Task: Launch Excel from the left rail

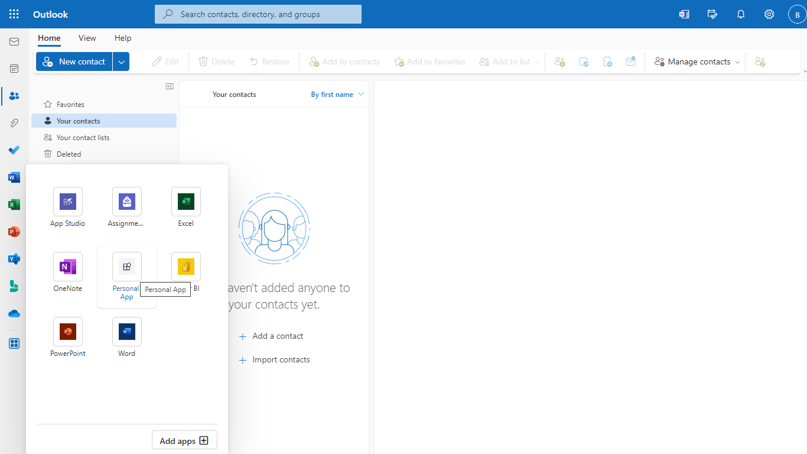Action: coord(14,205)
